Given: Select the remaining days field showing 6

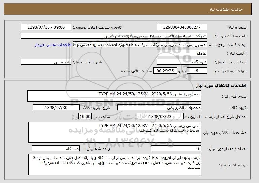Looking at the screenshot, I should 197,71.
